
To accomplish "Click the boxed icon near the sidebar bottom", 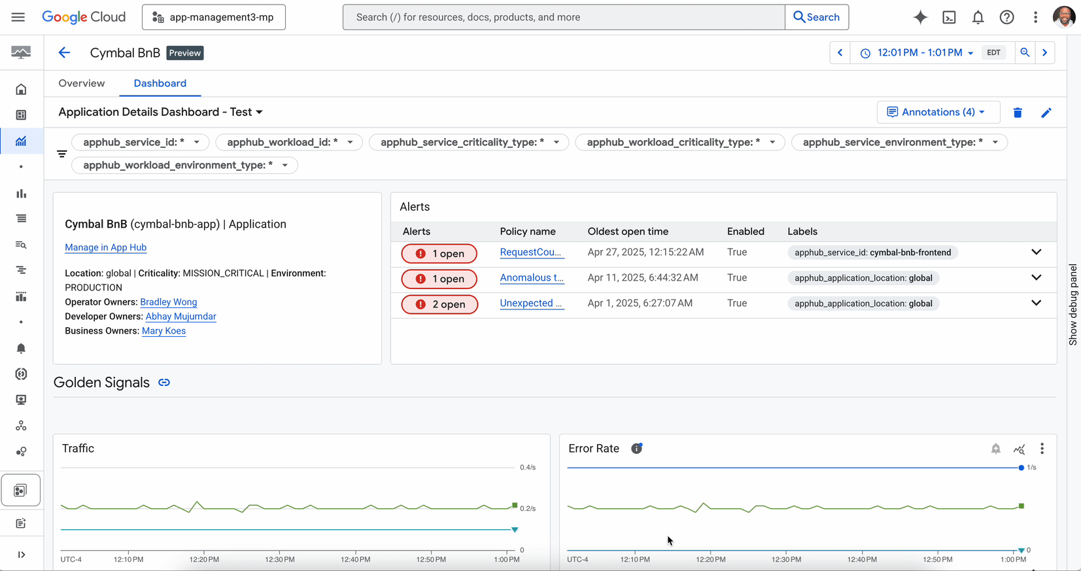I will click(21, 491).
